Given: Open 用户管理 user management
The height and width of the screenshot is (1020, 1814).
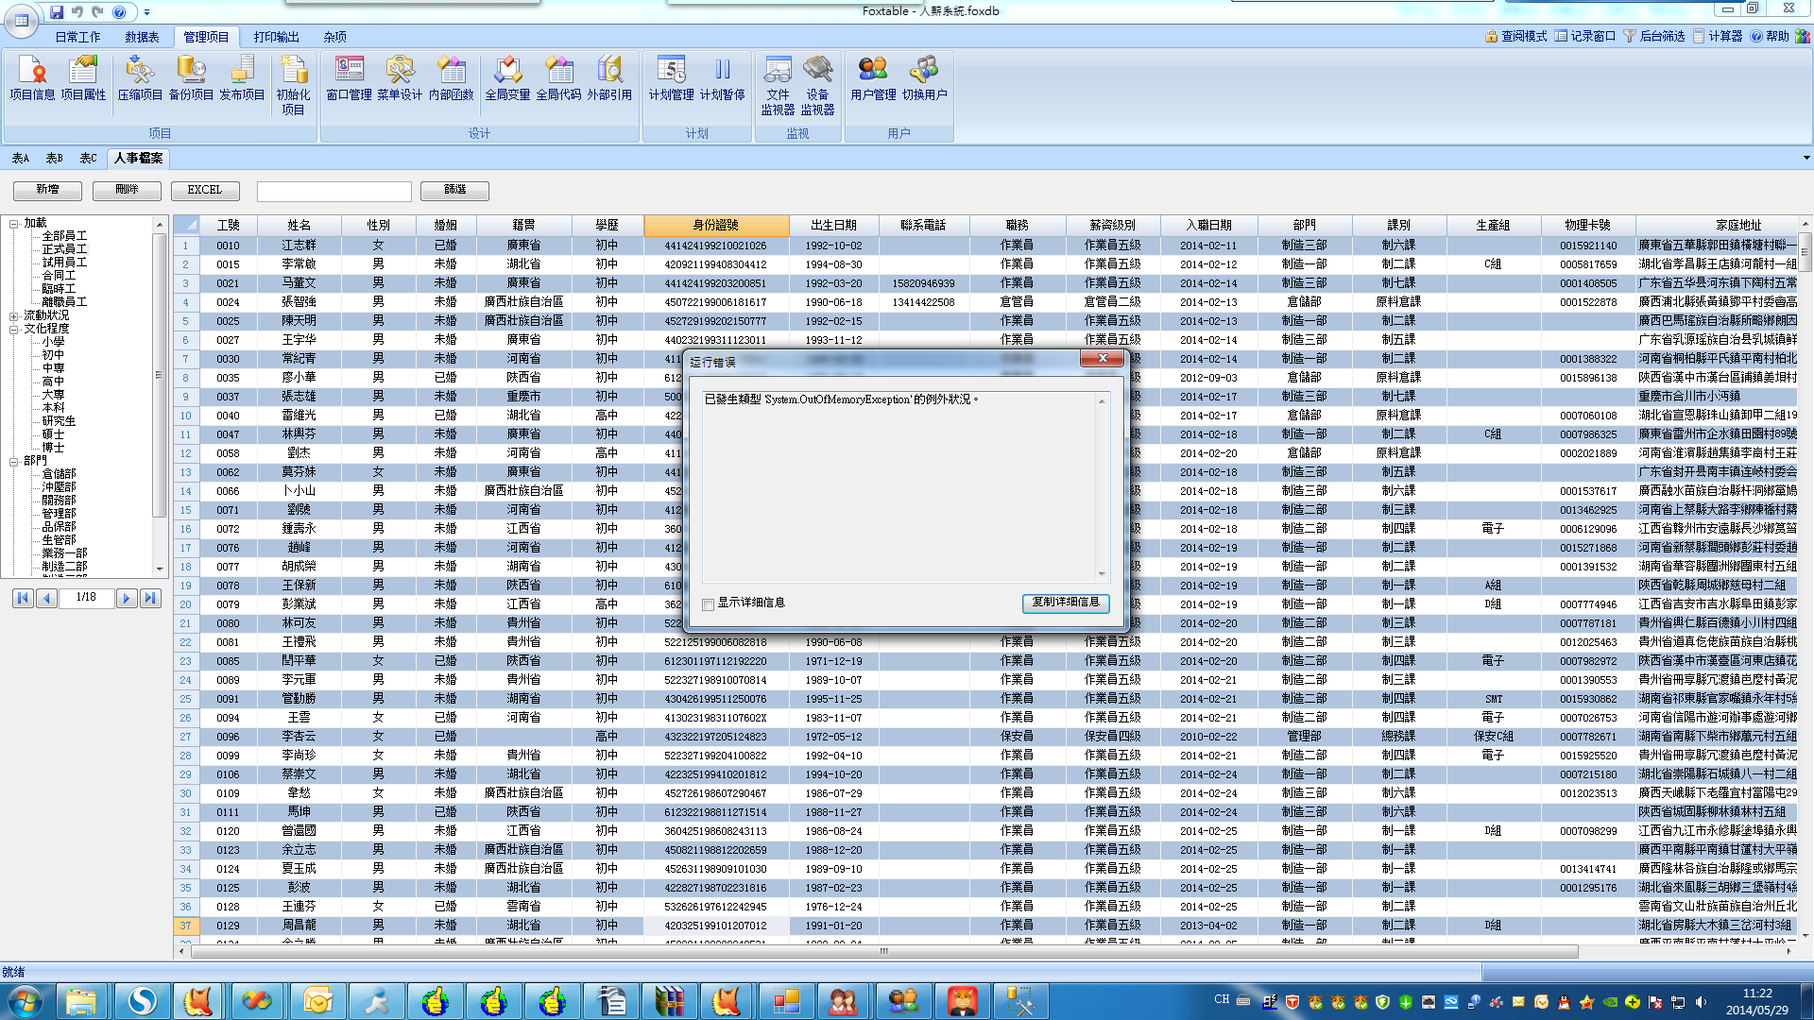Looking at the screenshot, I should click(873, 77).
